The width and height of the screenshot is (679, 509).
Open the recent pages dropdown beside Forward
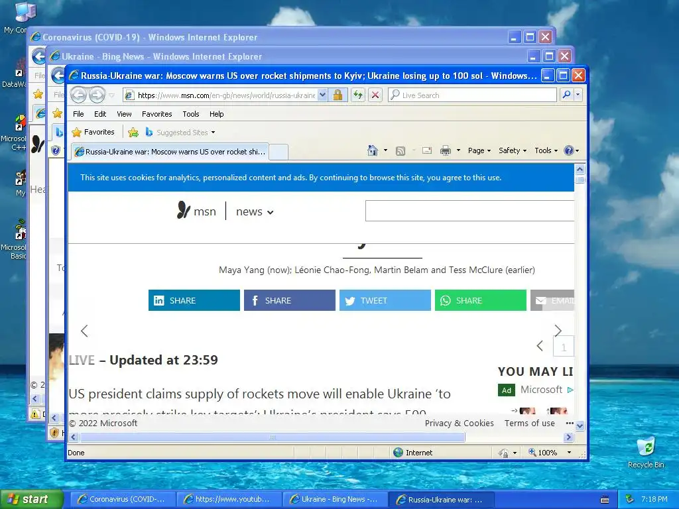[111, 95]
